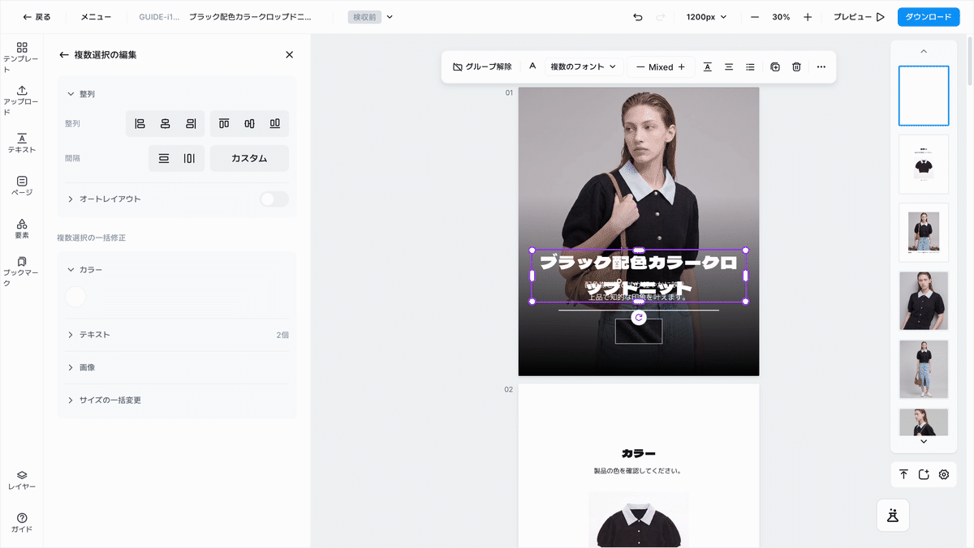Open the more options ellipsis menu
The height and width of the screenshot is (548, 974).
tap(821, 67)
